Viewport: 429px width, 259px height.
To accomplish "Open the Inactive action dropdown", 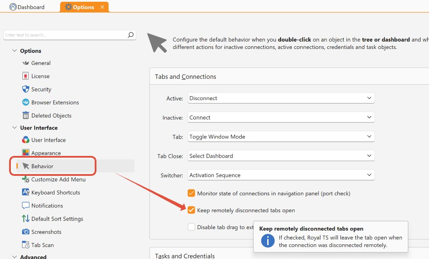I will [x=281, y=117].
